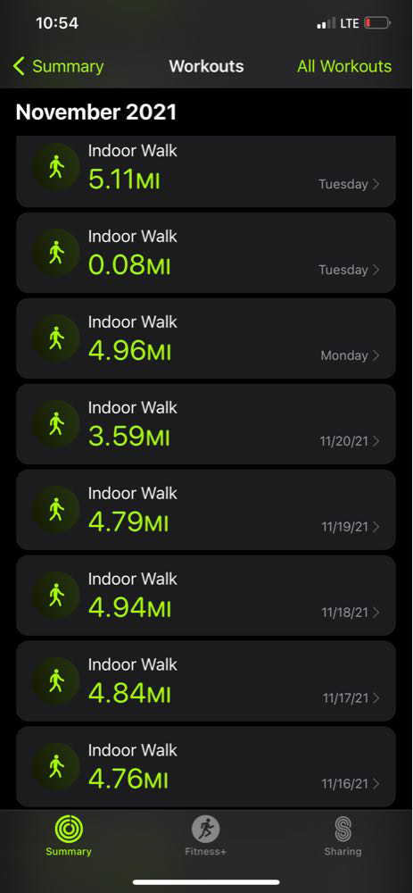Open the 4.84MI Indoor Walk from 11/17/21

(206, 681)
